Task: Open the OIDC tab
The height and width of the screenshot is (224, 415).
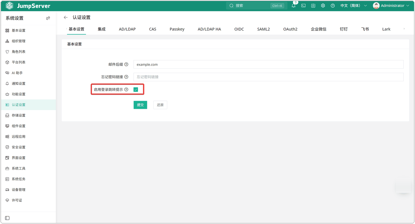Action: point(239,29)
